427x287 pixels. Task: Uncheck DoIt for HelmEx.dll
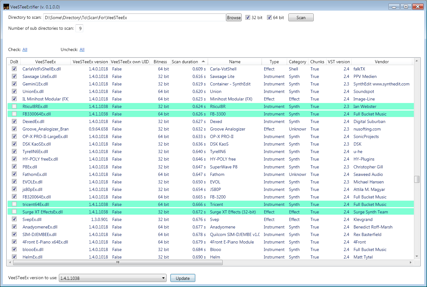[14, 257]
